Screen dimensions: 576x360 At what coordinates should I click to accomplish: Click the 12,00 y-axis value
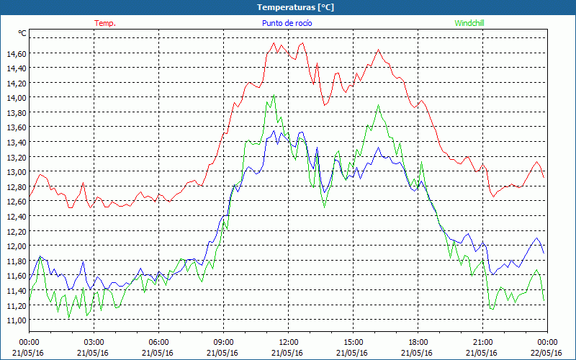17,246
